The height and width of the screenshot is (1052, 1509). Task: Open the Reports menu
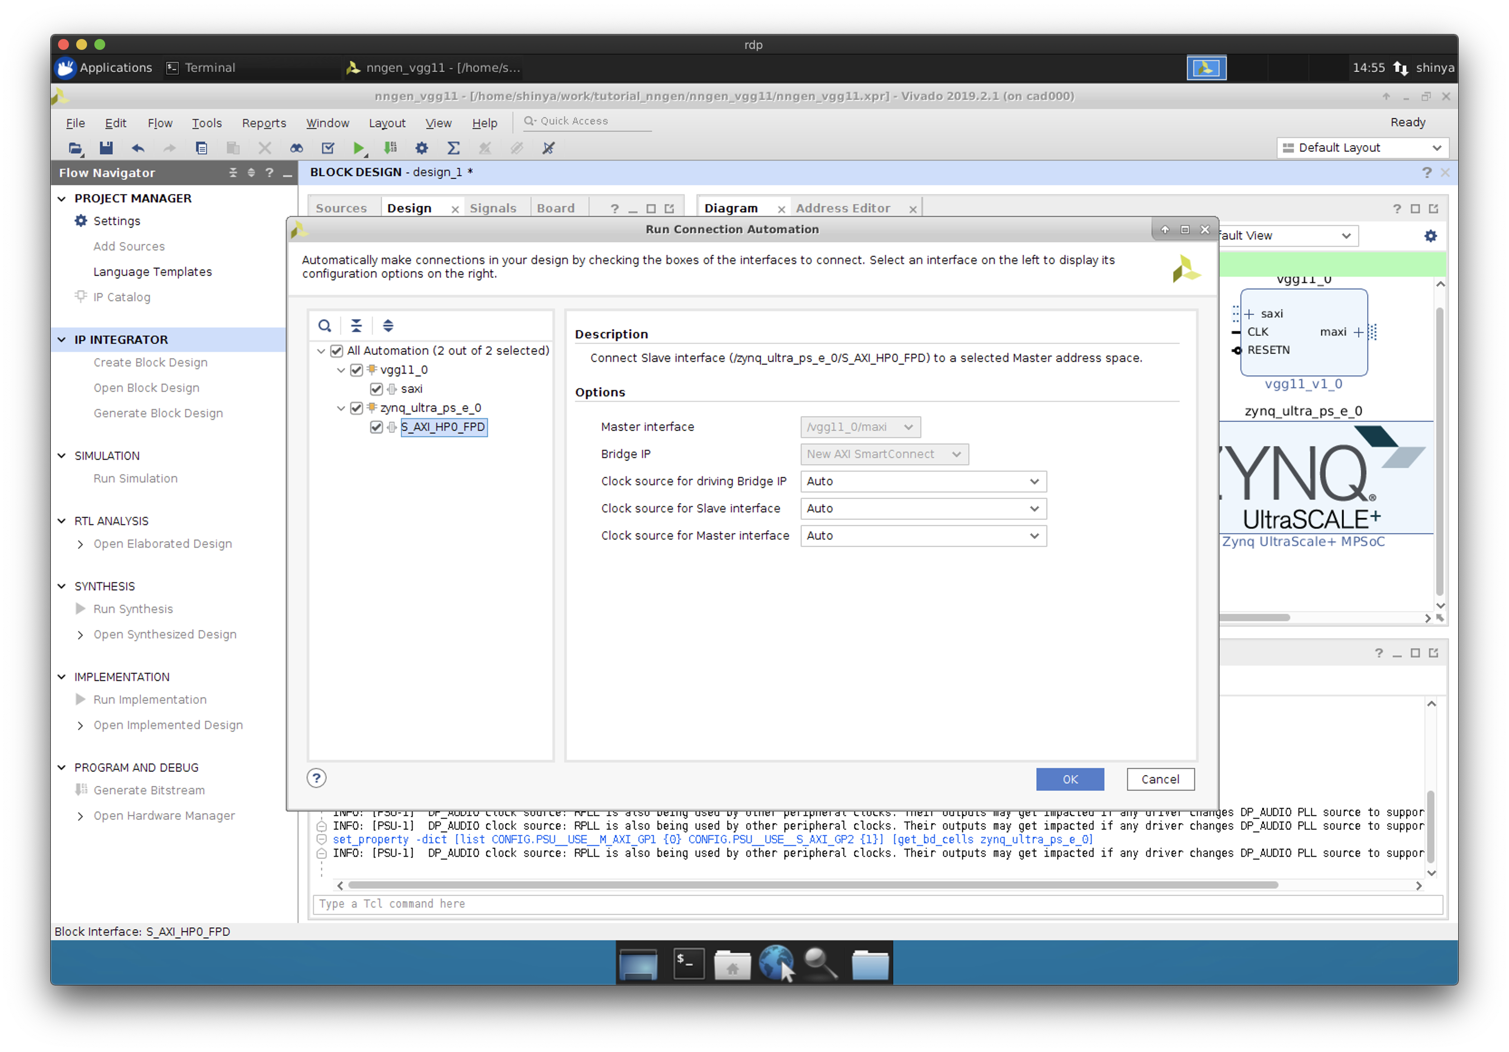[x=263, y=123]
